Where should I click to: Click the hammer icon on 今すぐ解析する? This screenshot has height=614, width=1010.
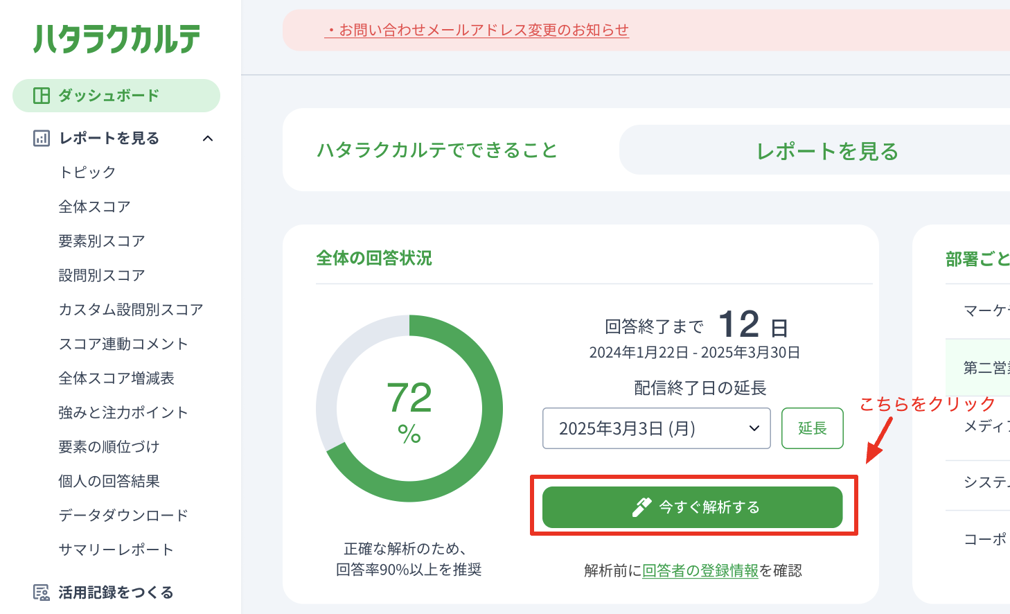(x=642, y=507)
